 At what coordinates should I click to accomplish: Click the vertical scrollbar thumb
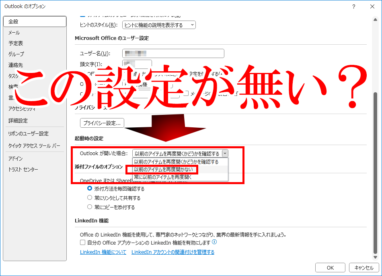(x=376, y=173)
